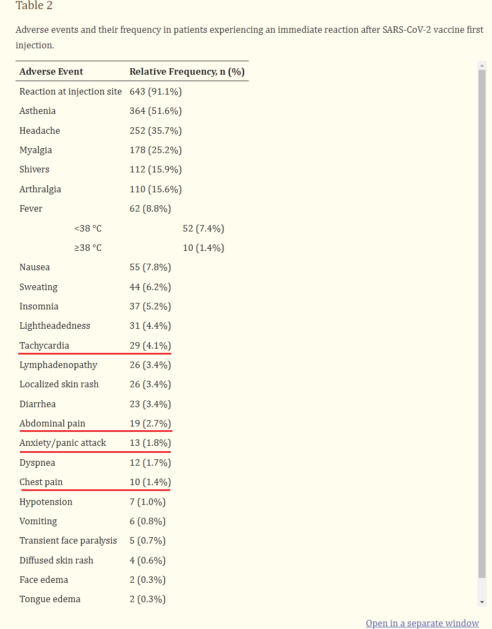
Task: Select the 'Lymphadenopathy' row label
Action: (59, 365)
